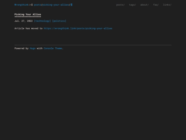Click the blinking cursor block after the path
Image resolution: width=186 pixels, height=140 pixels.
72,5
